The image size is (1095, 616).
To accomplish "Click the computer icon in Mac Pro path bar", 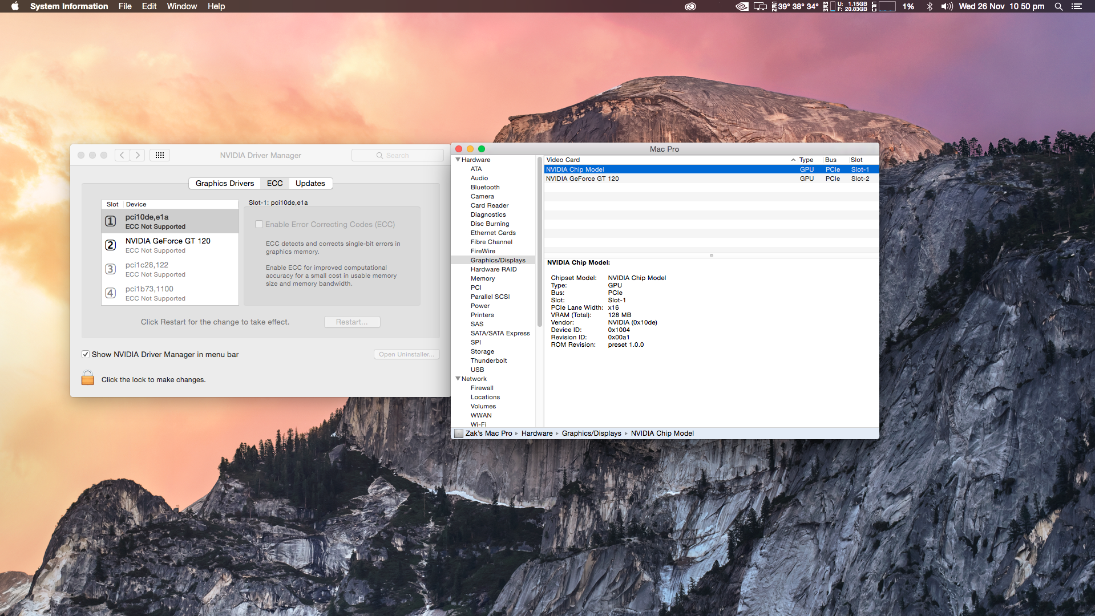I will (x=458, y=433).
